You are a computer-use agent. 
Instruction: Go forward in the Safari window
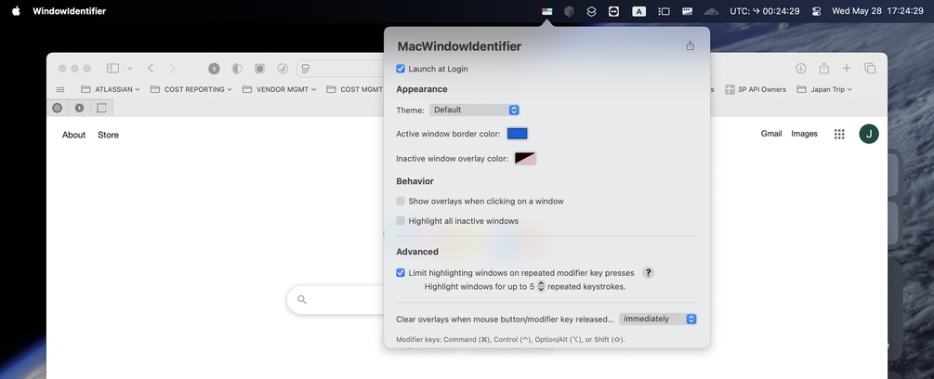coord(172,69)
